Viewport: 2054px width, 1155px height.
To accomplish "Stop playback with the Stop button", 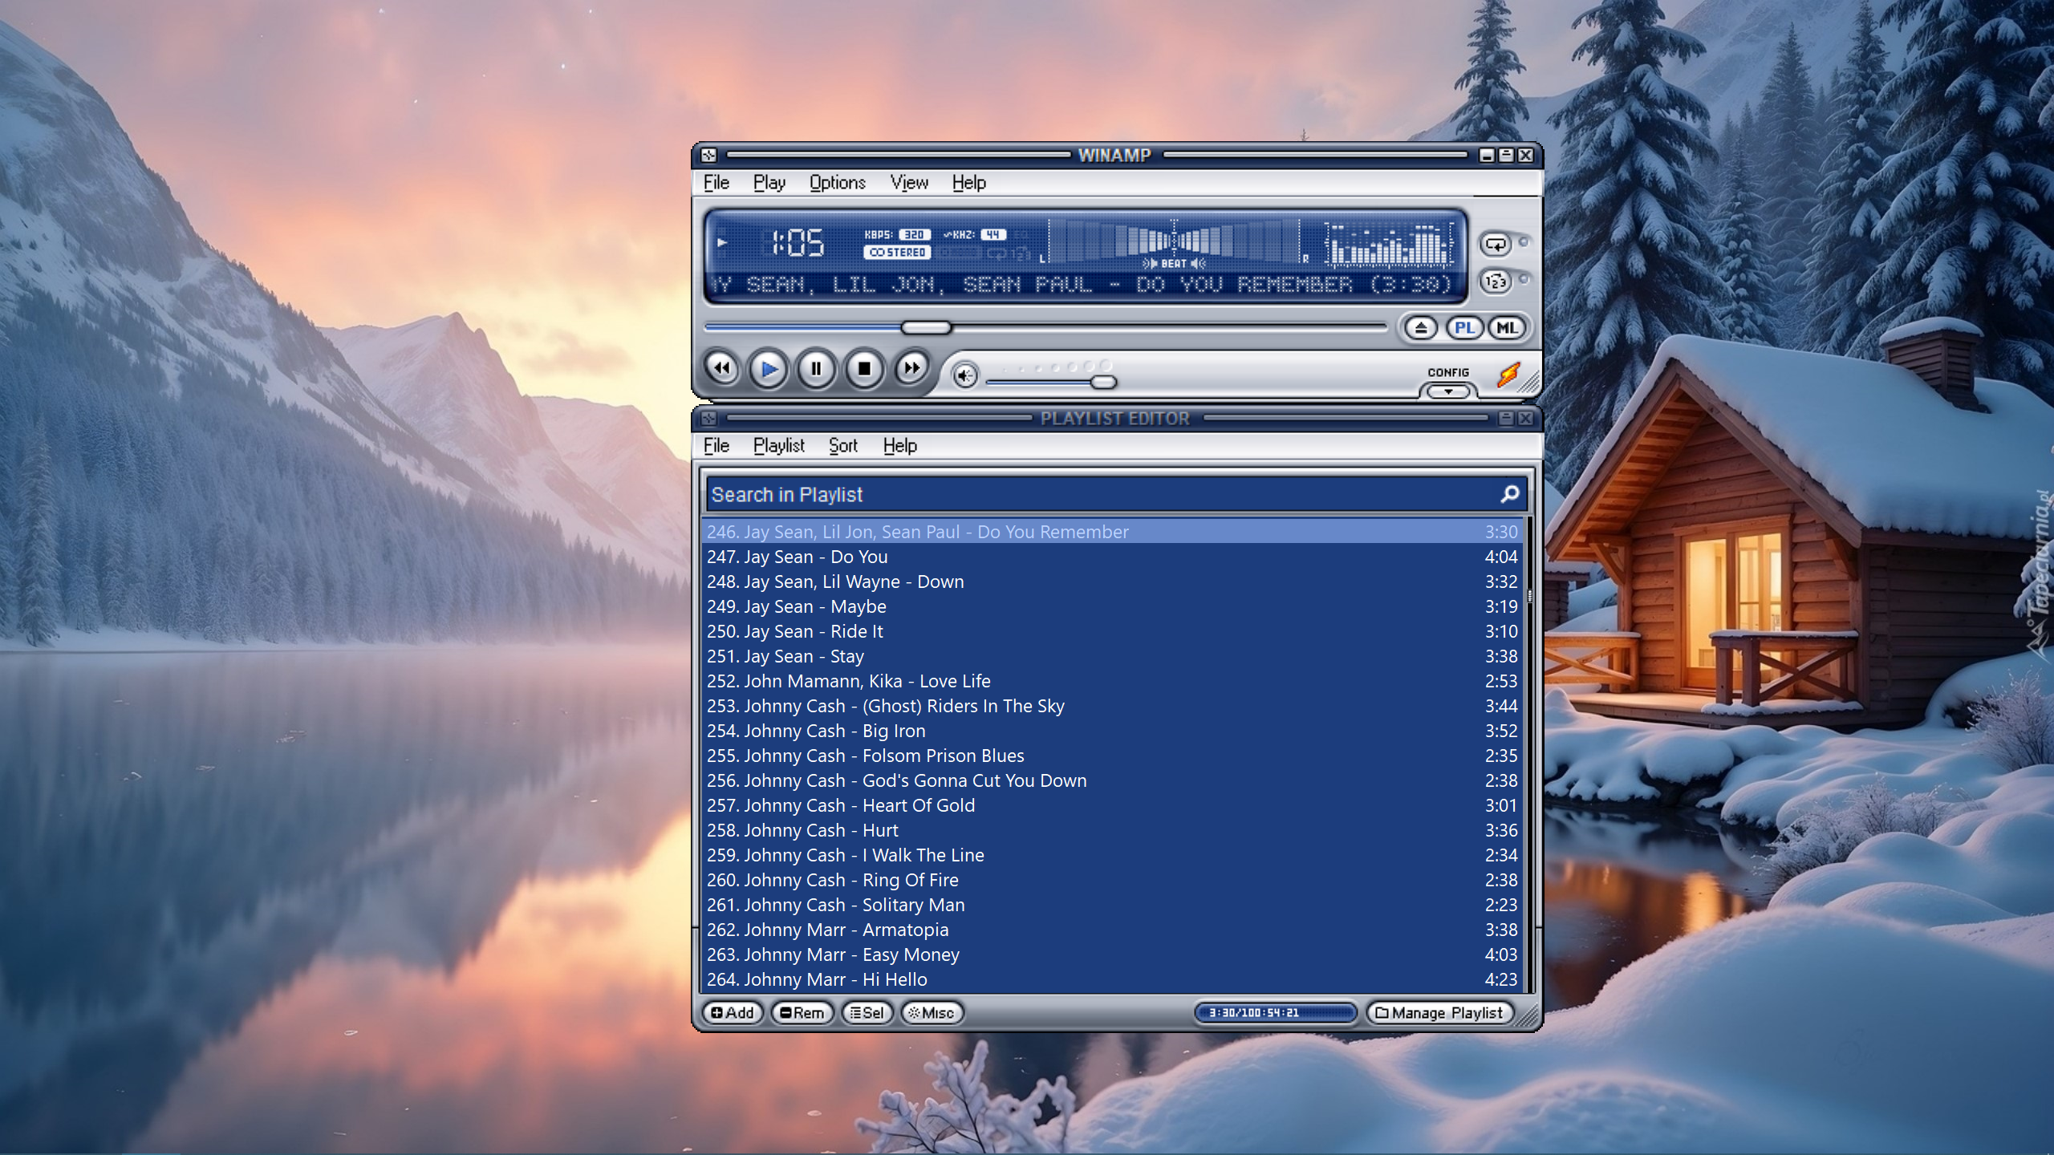I will click(864, 369).
